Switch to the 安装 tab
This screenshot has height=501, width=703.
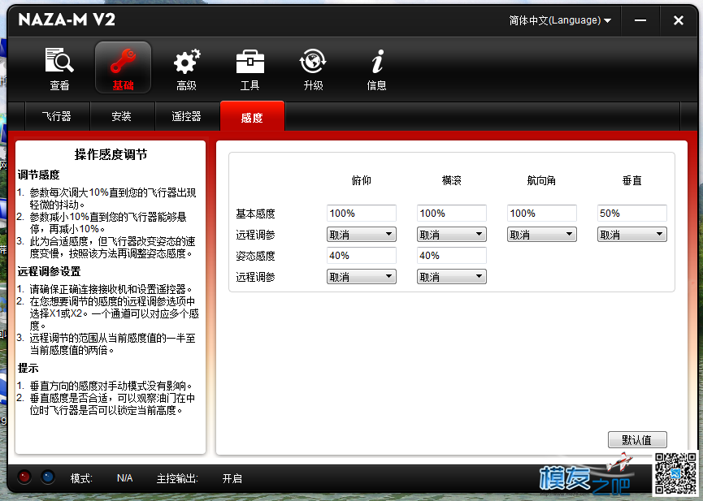click(x=121, y=116)
